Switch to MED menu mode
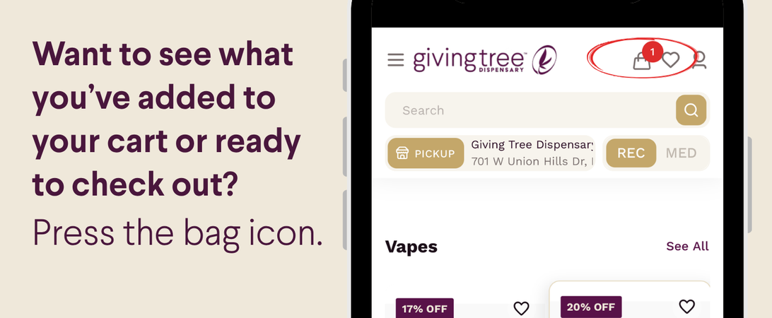This screenshot has width=772, height=318. [x=681, y=153]
